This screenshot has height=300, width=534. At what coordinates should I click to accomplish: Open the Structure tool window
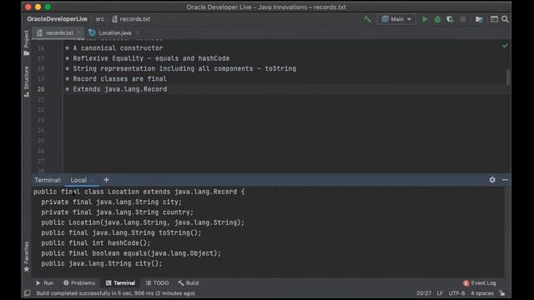(x=27, y=82)
